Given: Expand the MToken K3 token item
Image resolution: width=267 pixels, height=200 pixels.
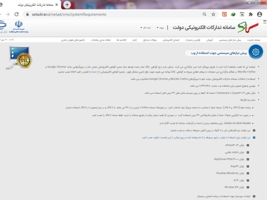Looking at the screenshot, I should coord(247,187).
